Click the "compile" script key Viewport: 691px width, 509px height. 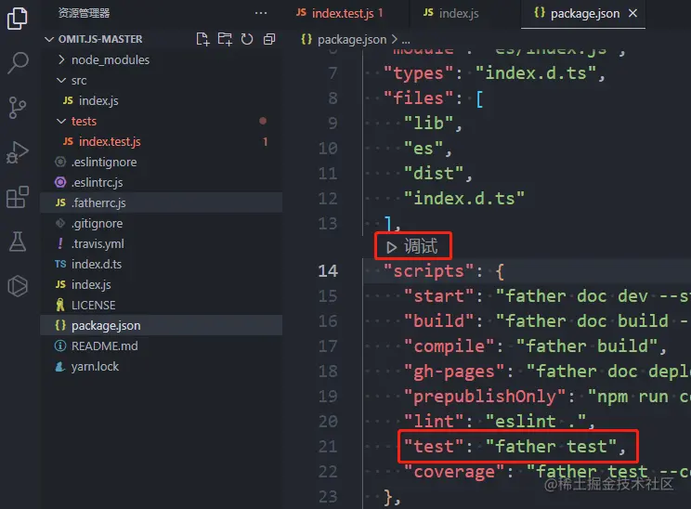click(x=450, y=346)
